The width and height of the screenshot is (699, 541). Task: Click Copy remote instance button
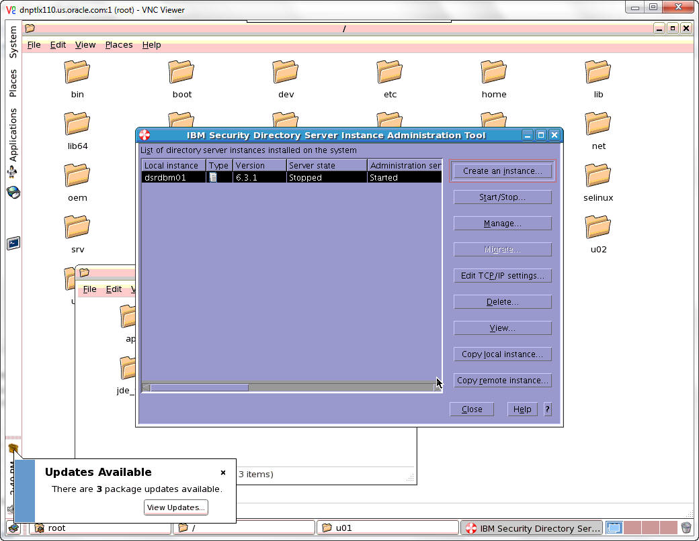pyautogui.click(x=503, y=381)
